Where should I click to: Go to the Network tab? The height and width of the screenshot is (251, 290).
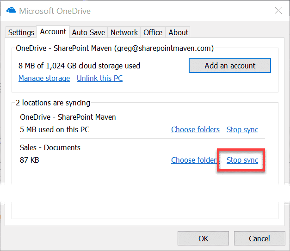124,32
